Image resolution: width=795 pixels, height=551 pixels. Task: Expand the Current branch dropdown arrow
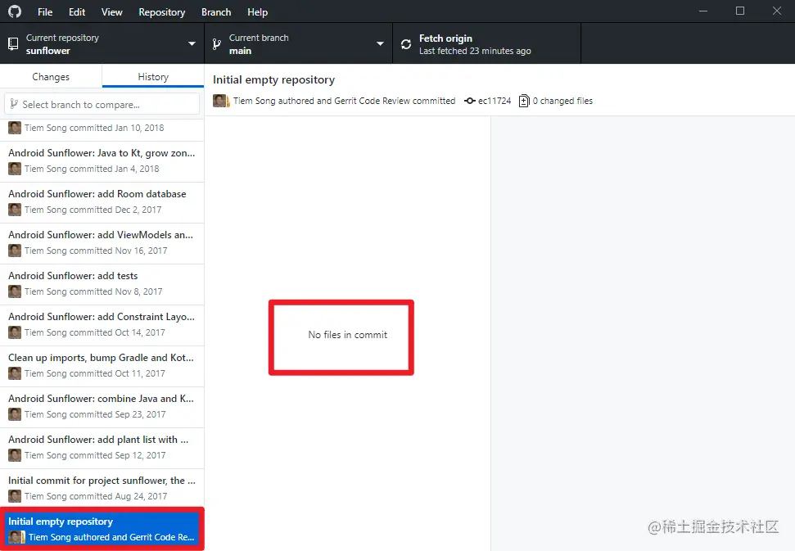pyautogui.click(x=380, y=43)
